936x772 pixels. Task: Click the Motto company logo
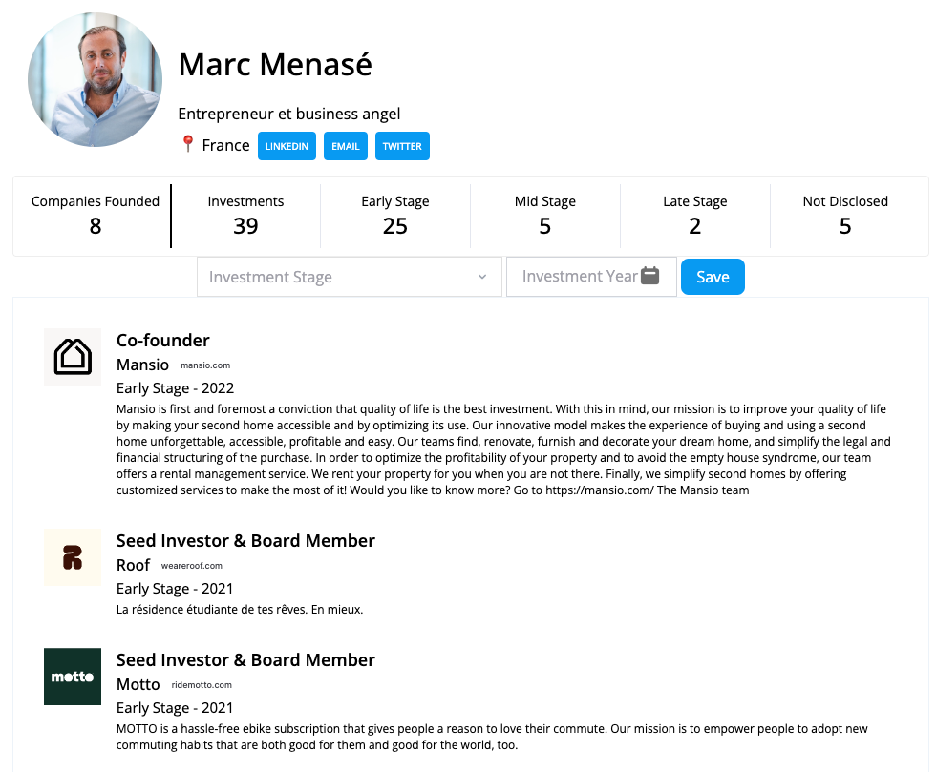[73, 677]
